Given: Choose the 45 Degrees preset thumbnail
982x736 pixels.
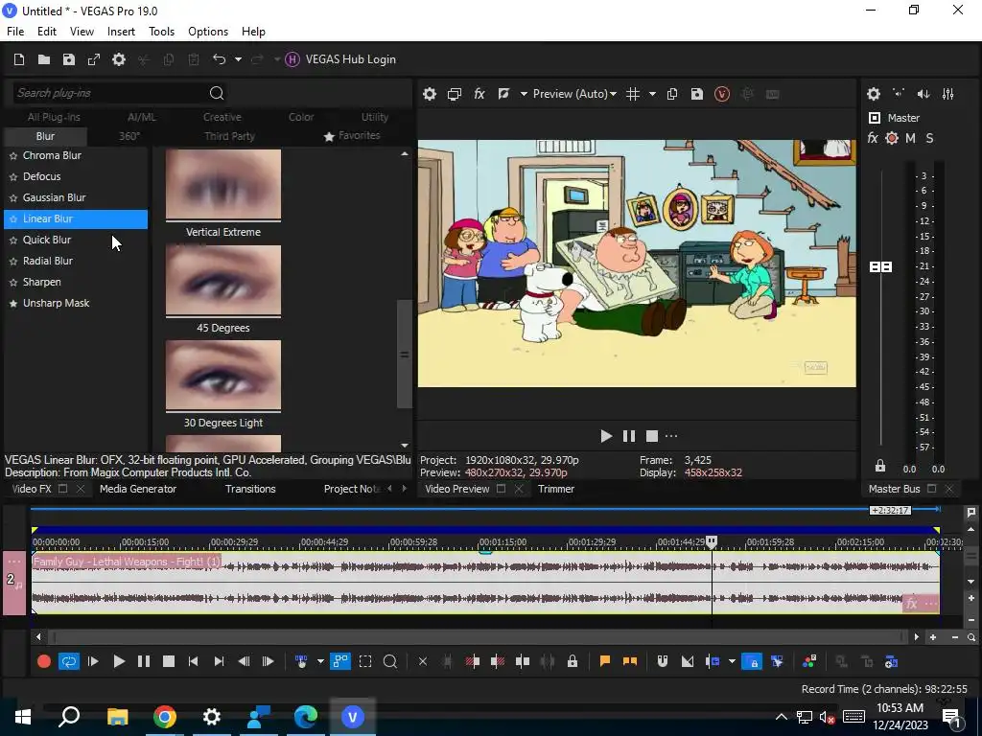Looking at the screenshot, I should click(222, 281).
